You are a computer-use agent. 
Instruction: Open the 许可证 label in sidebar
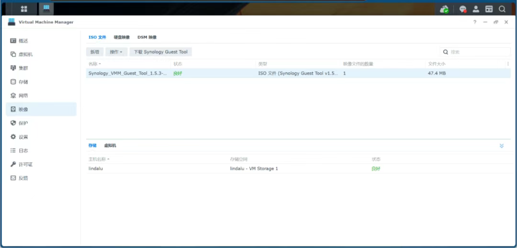[26, 164]
